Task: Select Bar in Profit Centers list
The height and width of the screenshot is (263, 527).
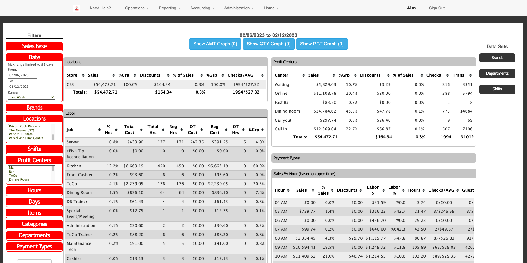Action: pos(30,172)
